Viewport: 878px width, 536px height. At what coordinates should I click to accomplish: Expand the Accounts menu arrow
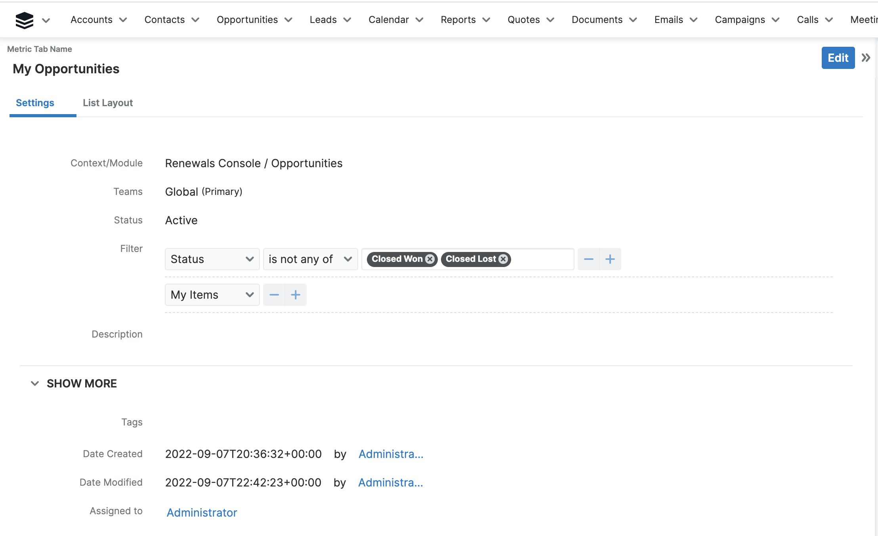(123, 20)
